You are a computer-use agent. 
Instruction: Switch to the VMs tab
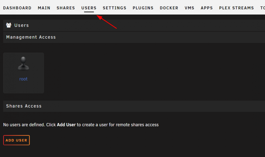click(189, 8)
